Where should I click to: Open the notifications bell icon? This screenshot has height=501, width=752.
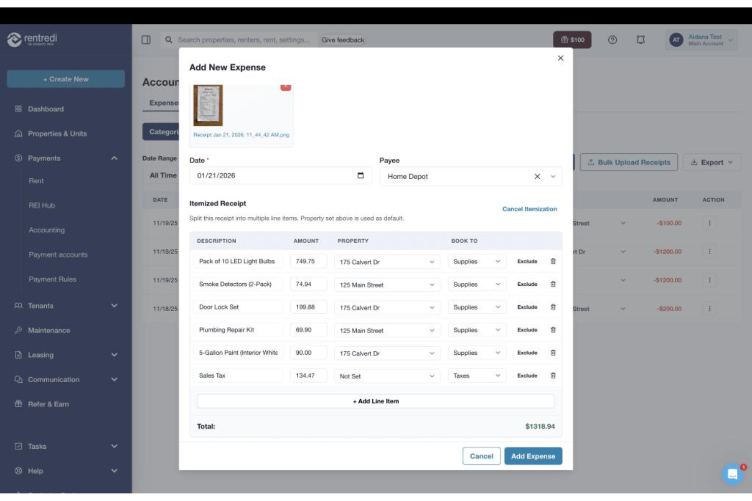coord(640,39)
